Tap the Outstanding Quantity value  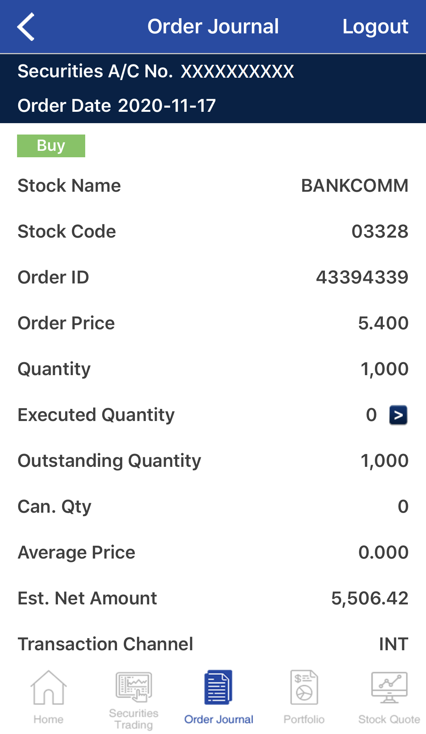tap(384, 461)
